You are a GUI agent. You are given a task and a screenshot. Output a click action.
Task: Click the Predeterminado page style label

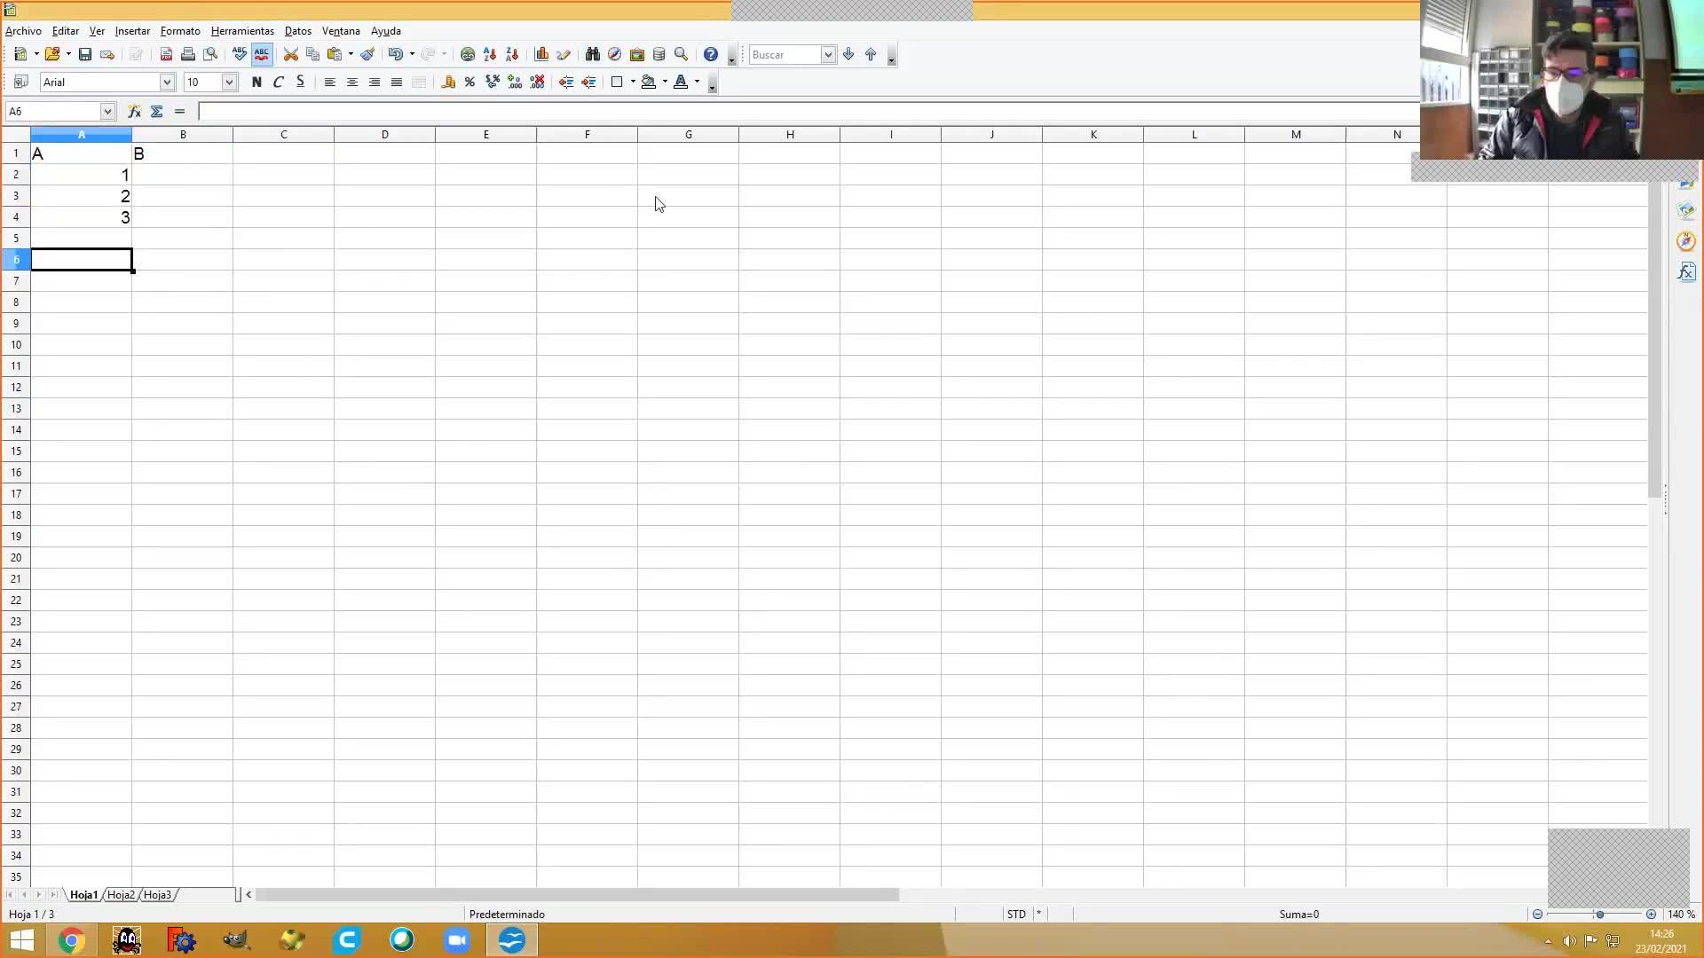pos(507,914)
